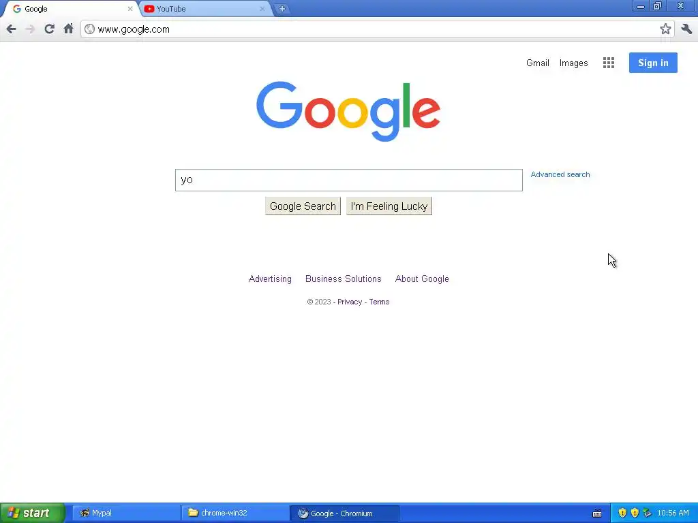The image size is (698, 523).
Task: Switch to the YouTube tab
Action: pyautogui.click(x=204, y=9)
